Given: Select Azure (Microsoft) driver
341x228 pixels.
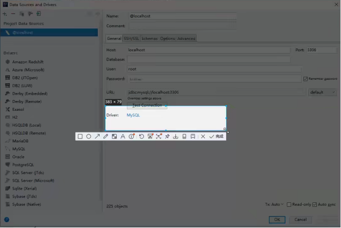Looking at the screenshot, I should pos(28,70).
